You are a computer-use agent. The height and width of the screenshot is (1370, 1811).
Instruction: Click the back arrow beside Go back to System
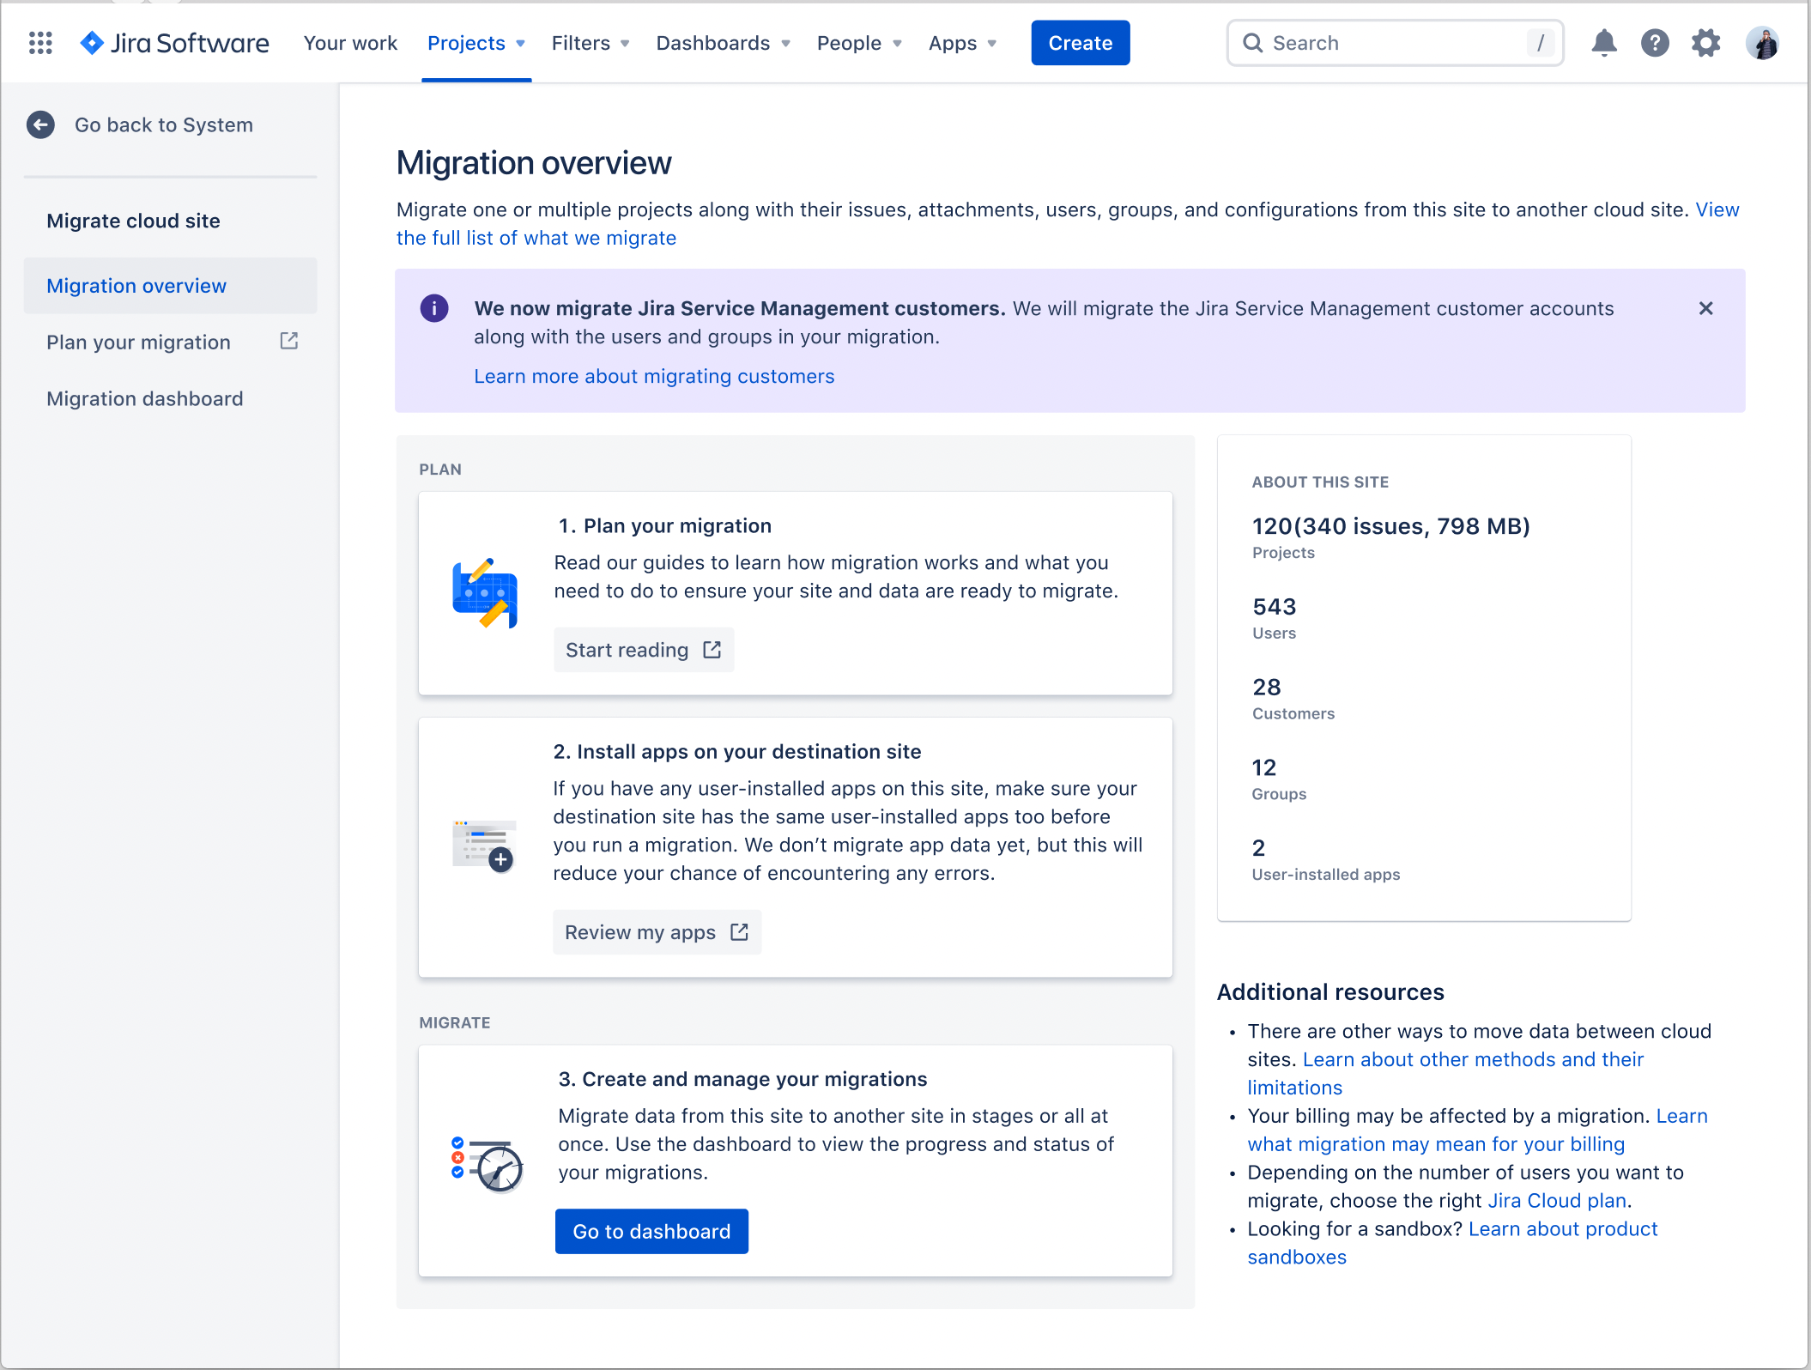pos(40,124)
